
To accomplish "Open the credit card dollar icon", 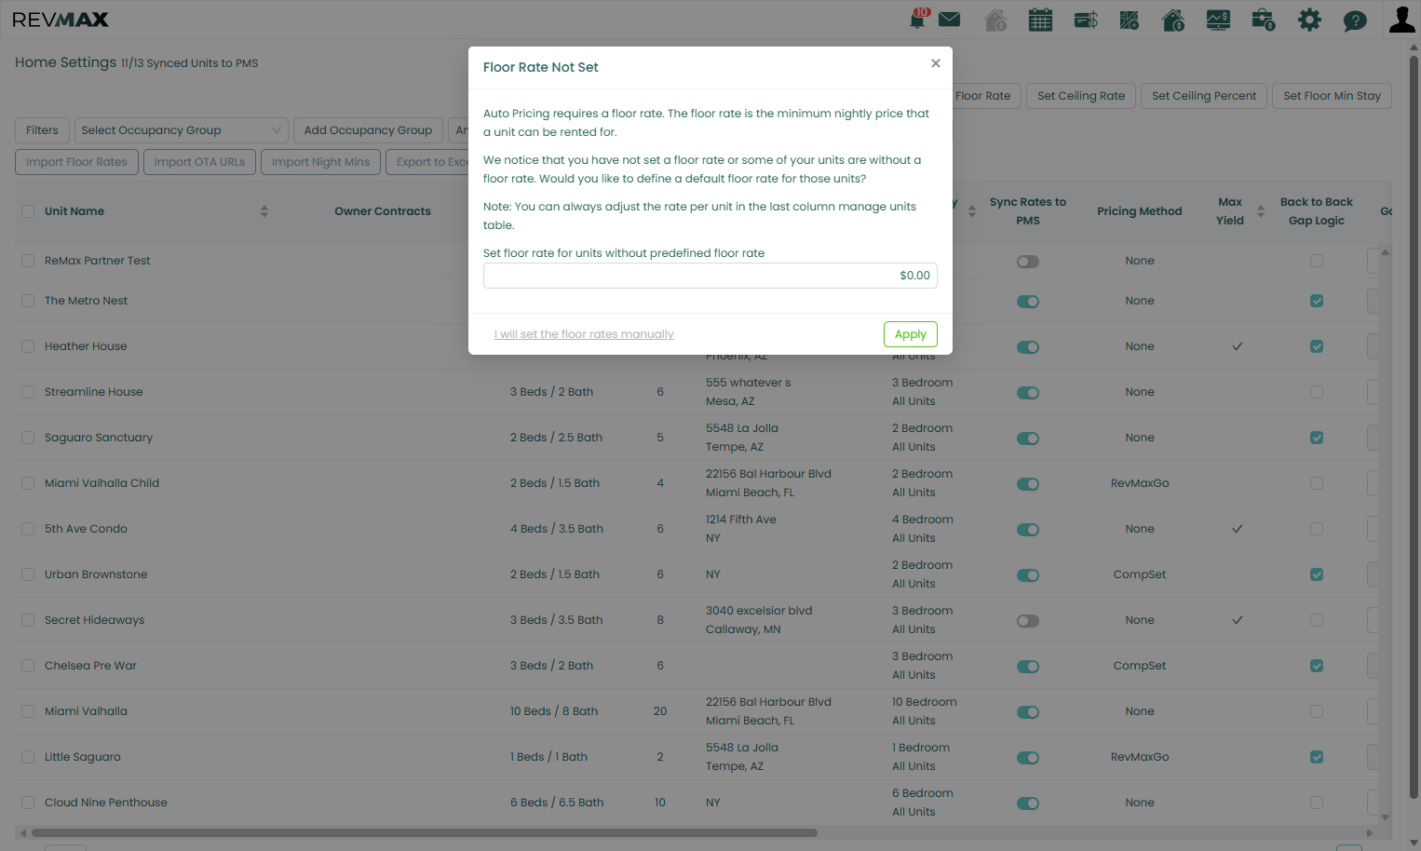I will click(x=1086, y=20).
